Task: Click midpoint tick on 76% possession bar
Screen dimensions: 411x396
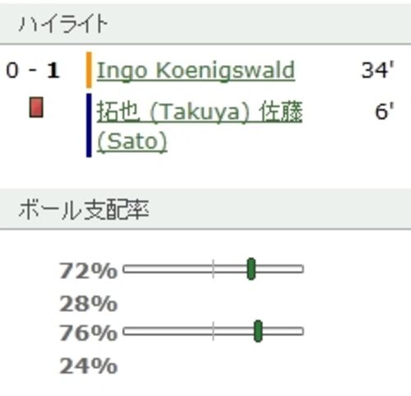Action: [x=213, y=331]
